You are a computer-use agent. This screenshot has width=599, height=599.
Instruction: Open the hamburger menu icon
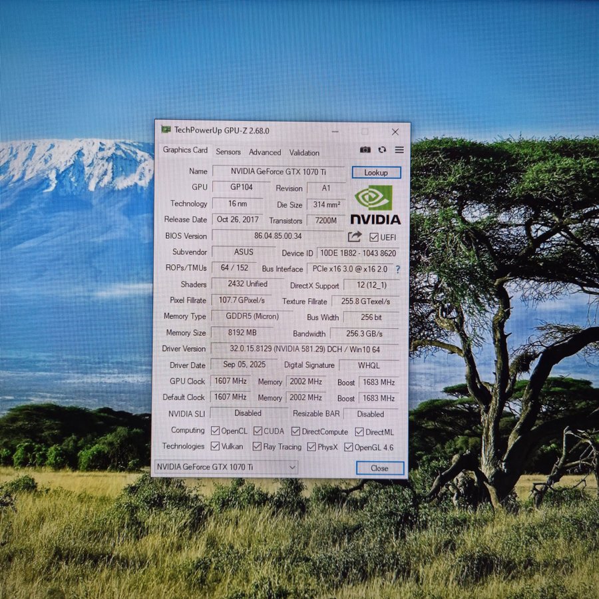coord(399,150)
